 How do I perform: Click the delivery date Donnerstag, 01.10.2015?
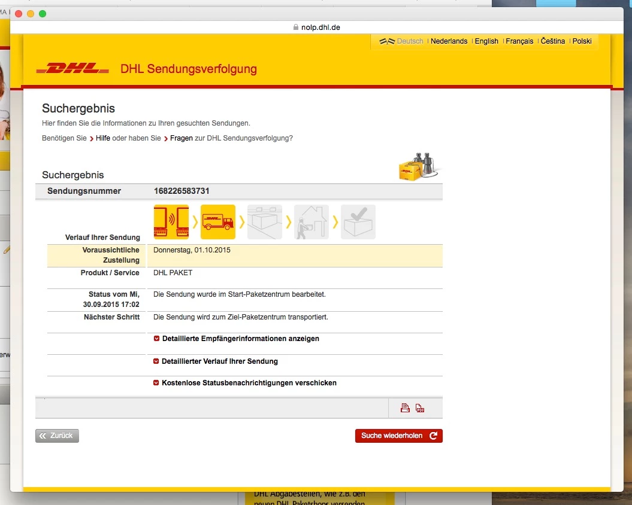(192, 250)
